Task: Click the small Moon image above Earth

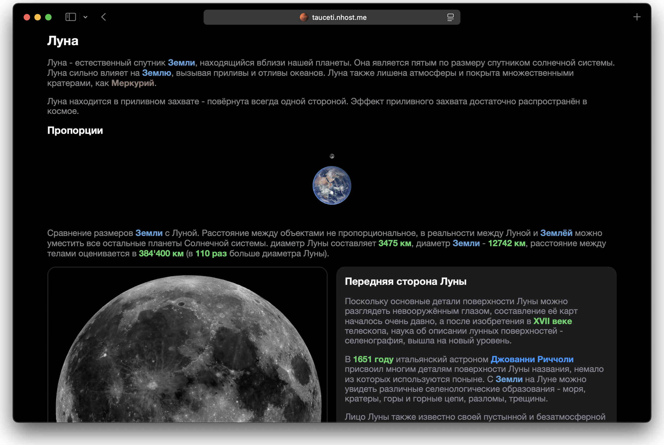Action: click(332, 156)
